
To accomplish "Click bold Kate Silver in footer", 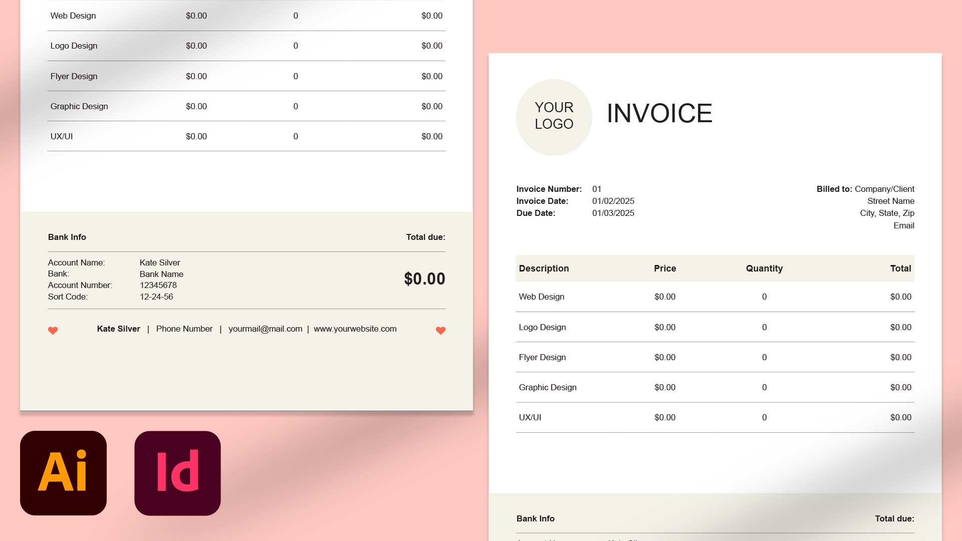I will click(118, 329).
